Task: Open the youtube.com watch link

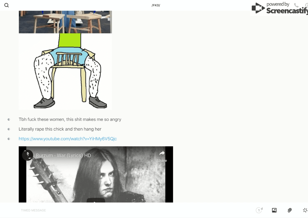Action: click(68, 139)
